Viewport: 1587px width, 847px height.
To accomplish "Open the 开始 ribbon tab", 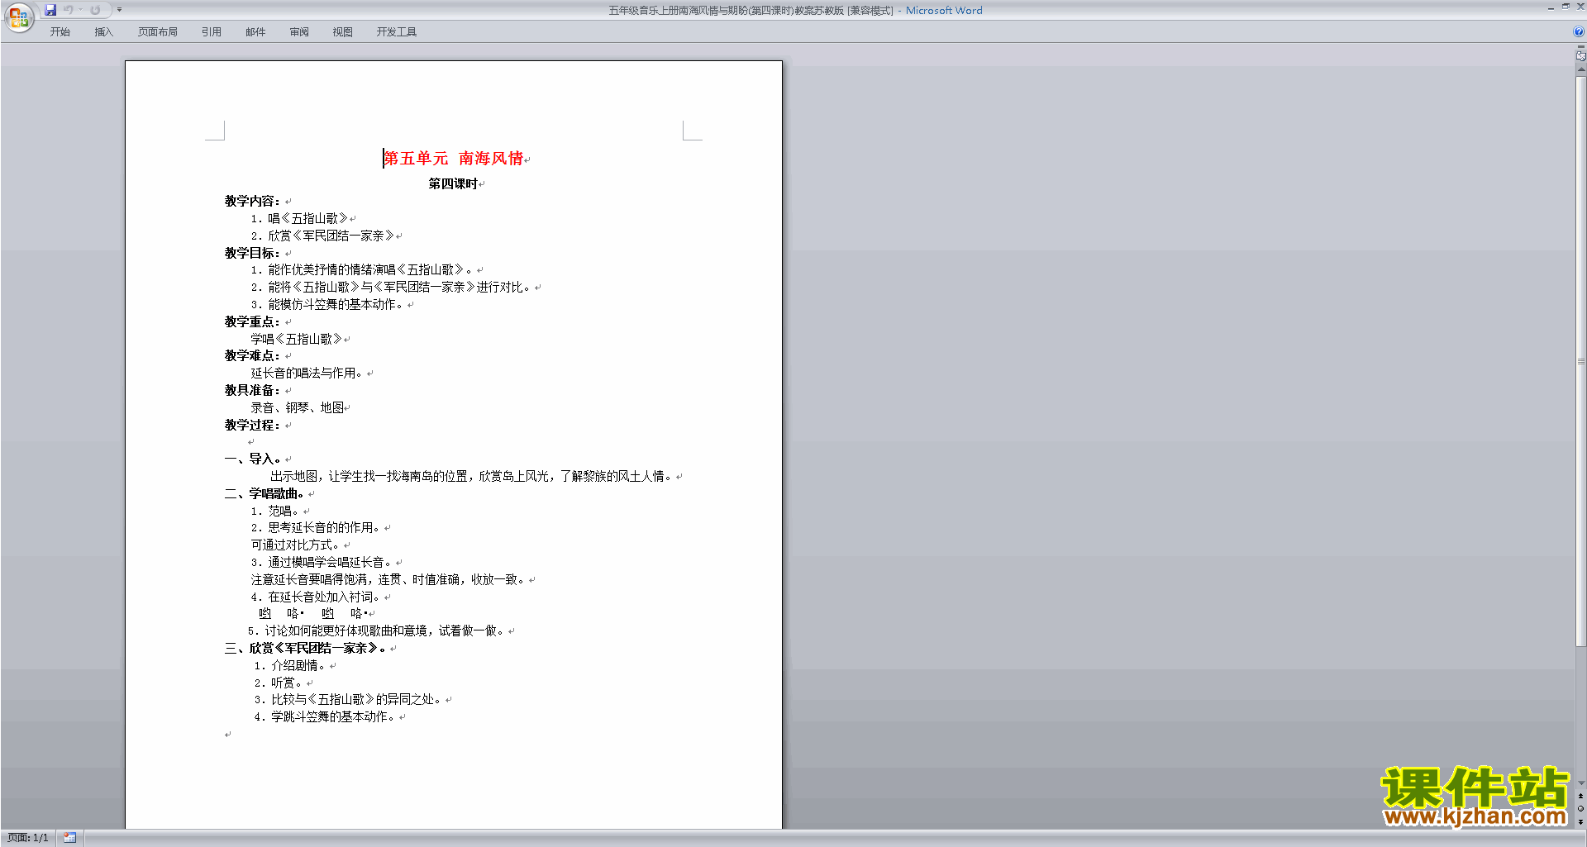I will click(x=60, y=31).
